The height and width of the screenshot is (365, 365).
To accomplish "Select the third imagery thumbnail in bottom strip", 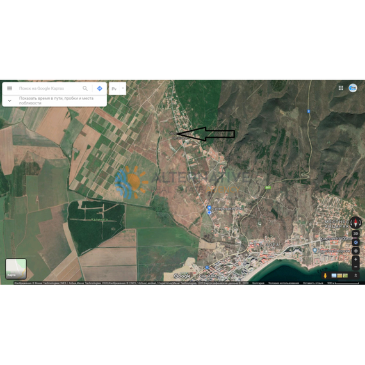I will [x=345, y=275].
